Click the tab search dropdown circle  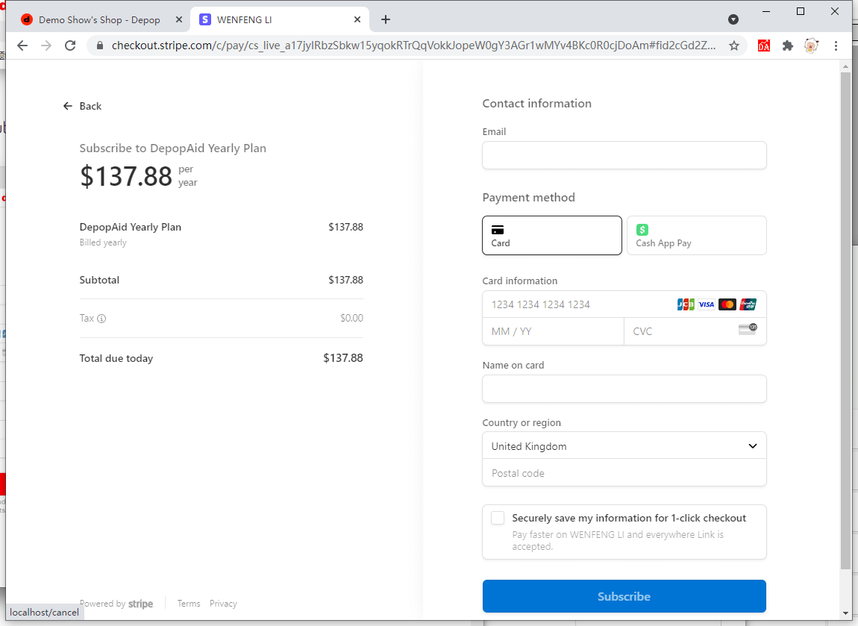[x=733, y=19]
